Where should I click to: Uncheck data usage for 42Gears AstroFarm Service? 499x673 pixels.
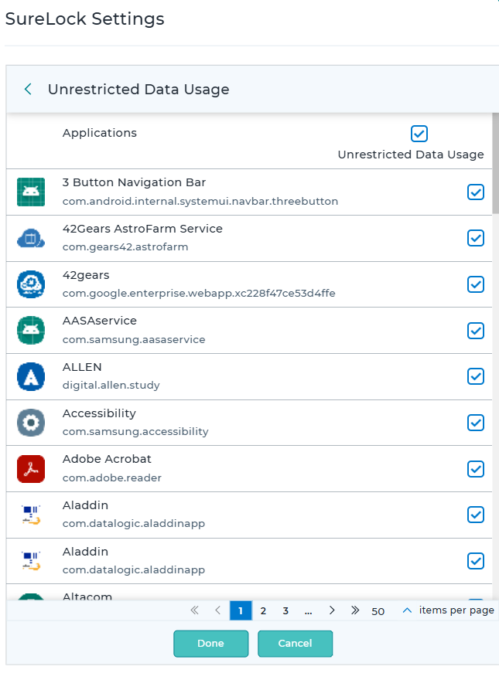pyautogui.click(x=475, y=238)
